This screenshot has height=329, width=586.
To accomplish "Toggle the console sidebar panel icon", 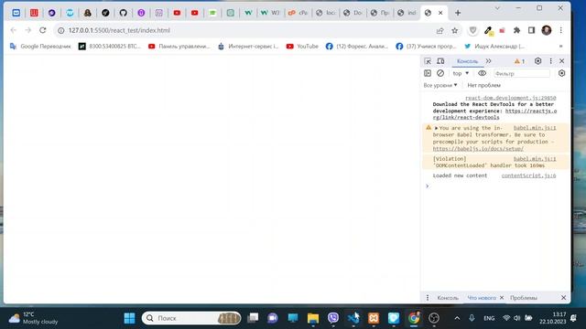I will tap(428, 73).
